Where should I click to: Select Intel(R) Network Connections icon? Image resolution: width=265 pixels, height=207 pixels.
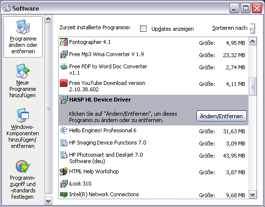[x=64, y=194]
